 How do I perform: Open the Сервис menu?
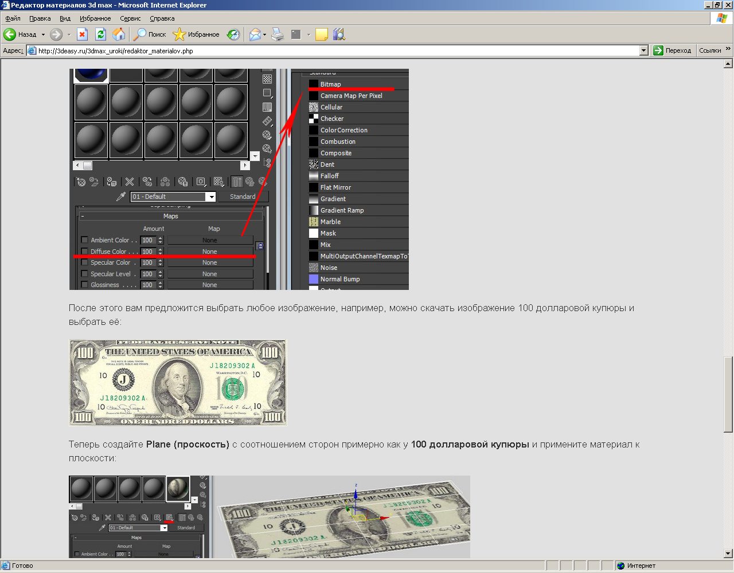(x=131, y=18)
